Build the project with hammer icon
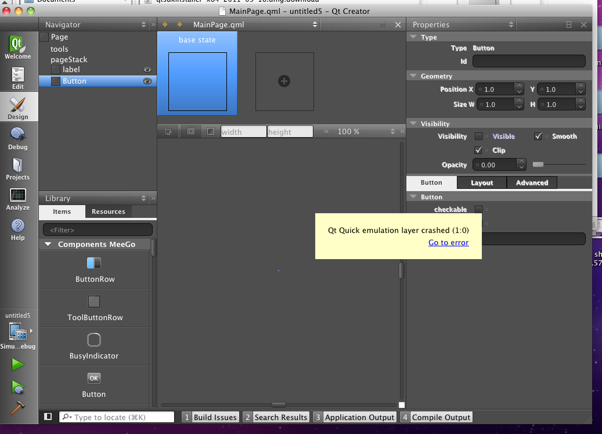Screen dimensions: 602x434 [17, 408]
